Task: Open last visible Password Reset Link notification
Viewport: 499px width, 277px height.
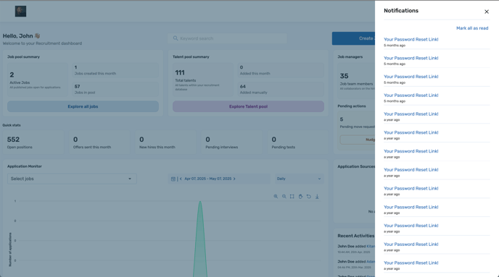Action: (411, 263)
